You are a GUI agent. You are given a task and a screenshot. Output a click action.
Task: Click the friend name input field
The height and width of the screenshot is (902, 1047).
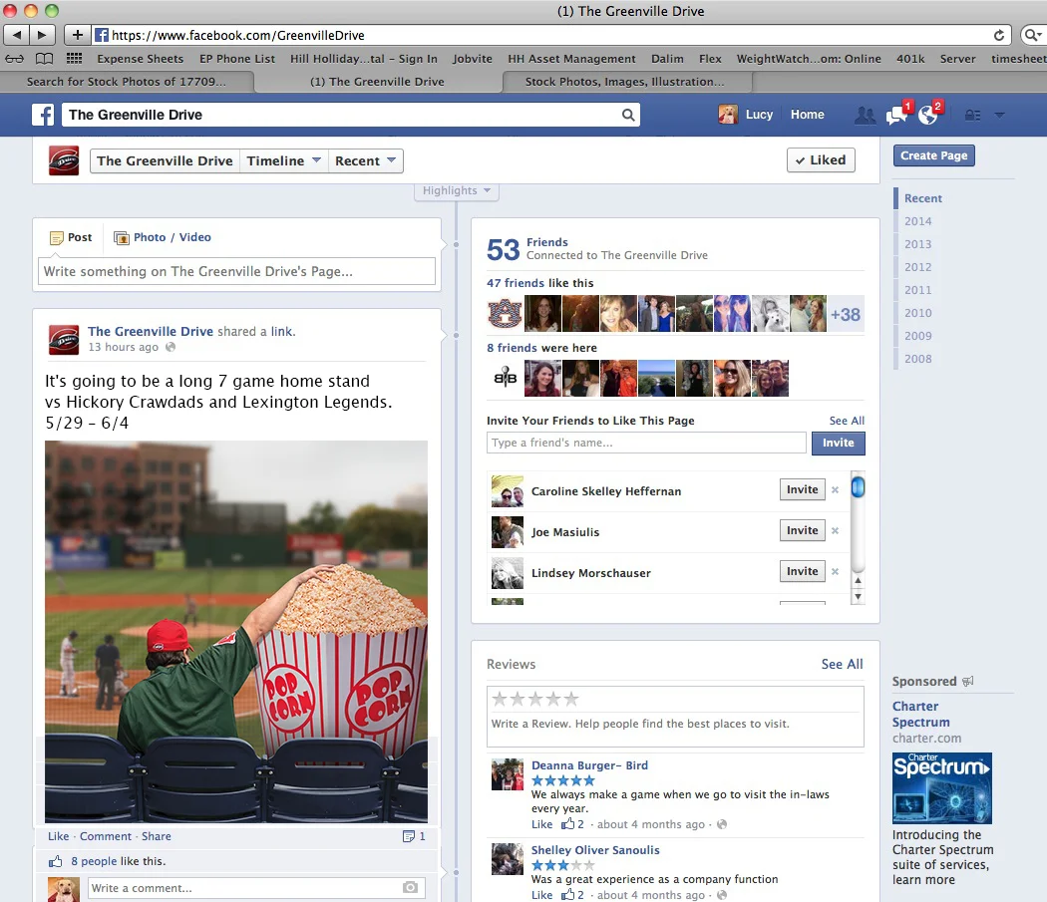(646, 443)
